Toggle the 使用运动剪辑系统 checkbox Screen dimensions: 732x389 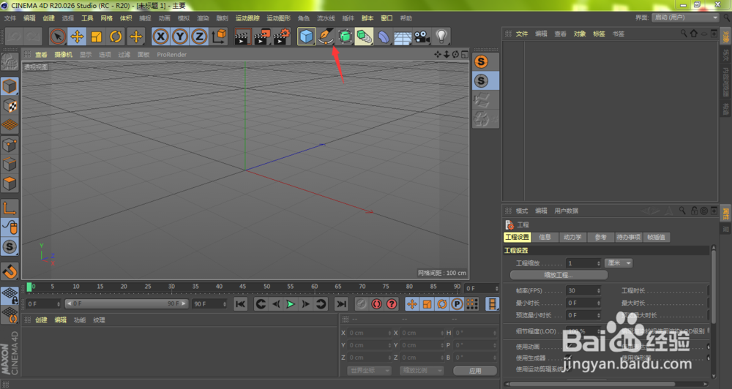569,369
